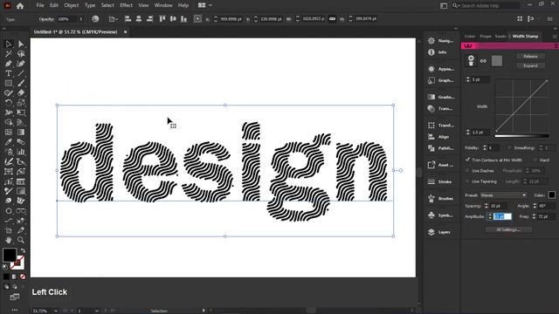Adjust the Fidelity stepper arrows
The image size is (559, 314).
click(485, 147)
